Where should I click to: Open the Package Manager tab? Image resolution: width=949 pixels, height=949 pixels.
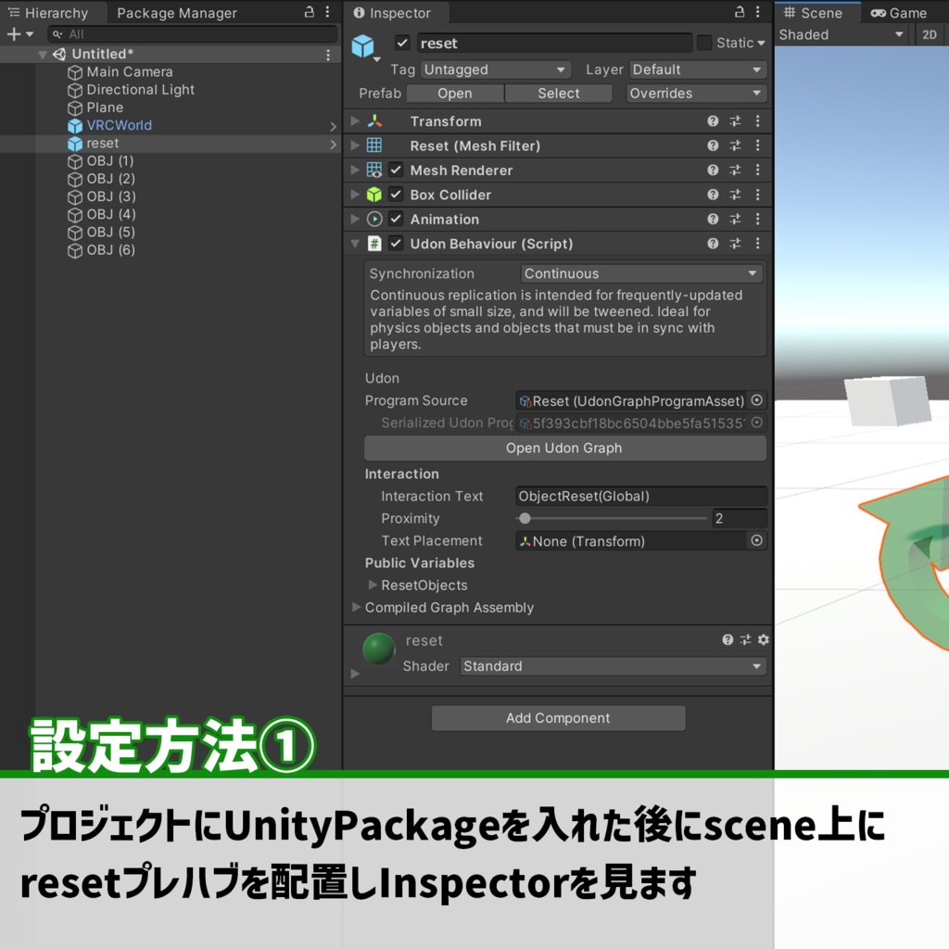176,12
